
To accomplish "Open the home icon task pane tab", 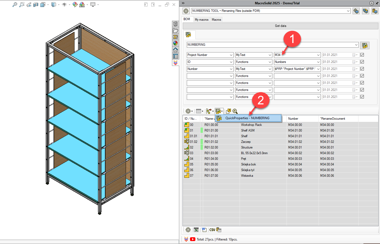I will pos(175,50).
